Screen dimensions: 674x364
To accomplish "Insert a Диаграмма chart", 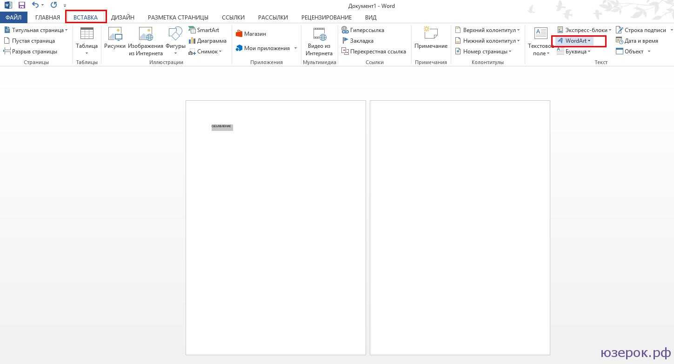I will 207,41.
